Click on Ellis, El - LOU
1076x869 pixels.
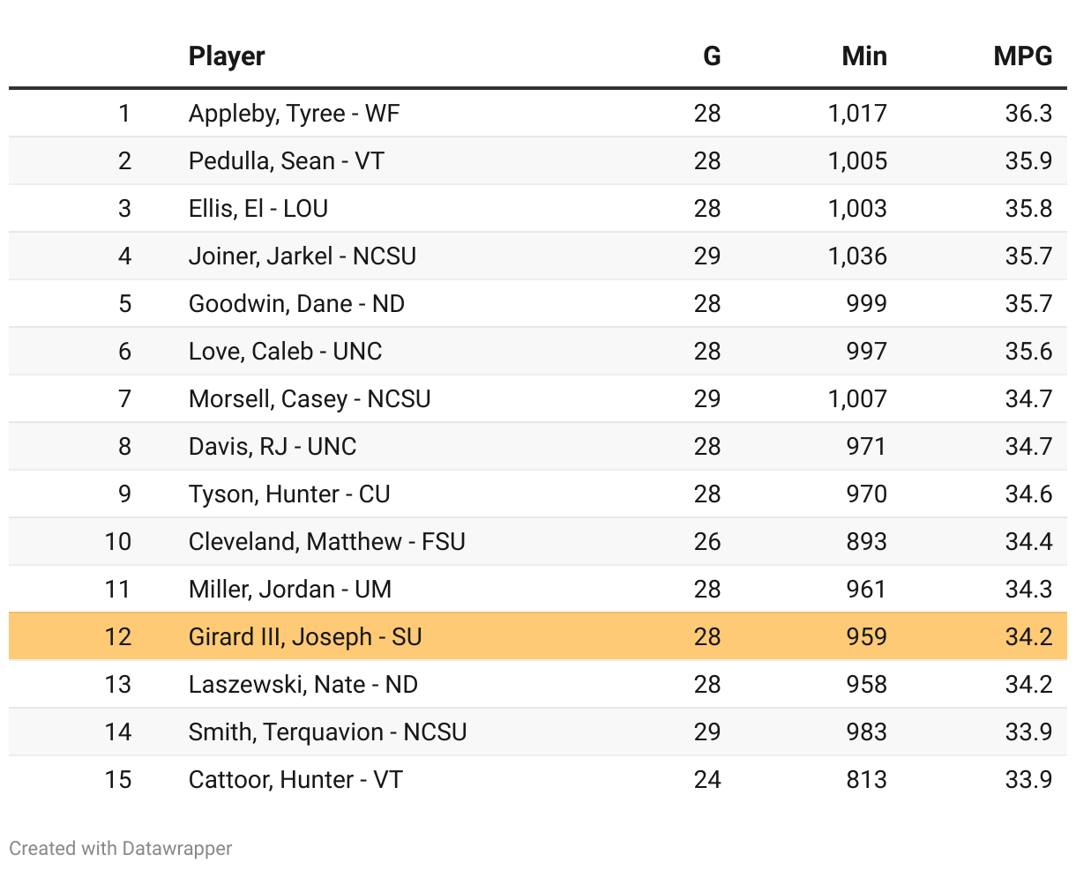258,209
